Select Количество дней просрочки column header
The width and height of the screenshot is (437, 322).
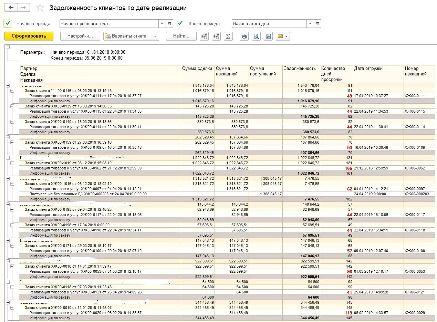tap(336, 74)
